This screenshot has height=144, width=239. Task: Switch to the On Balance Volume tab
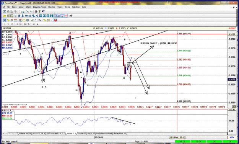pyautogui.click(x=104, y=134)
